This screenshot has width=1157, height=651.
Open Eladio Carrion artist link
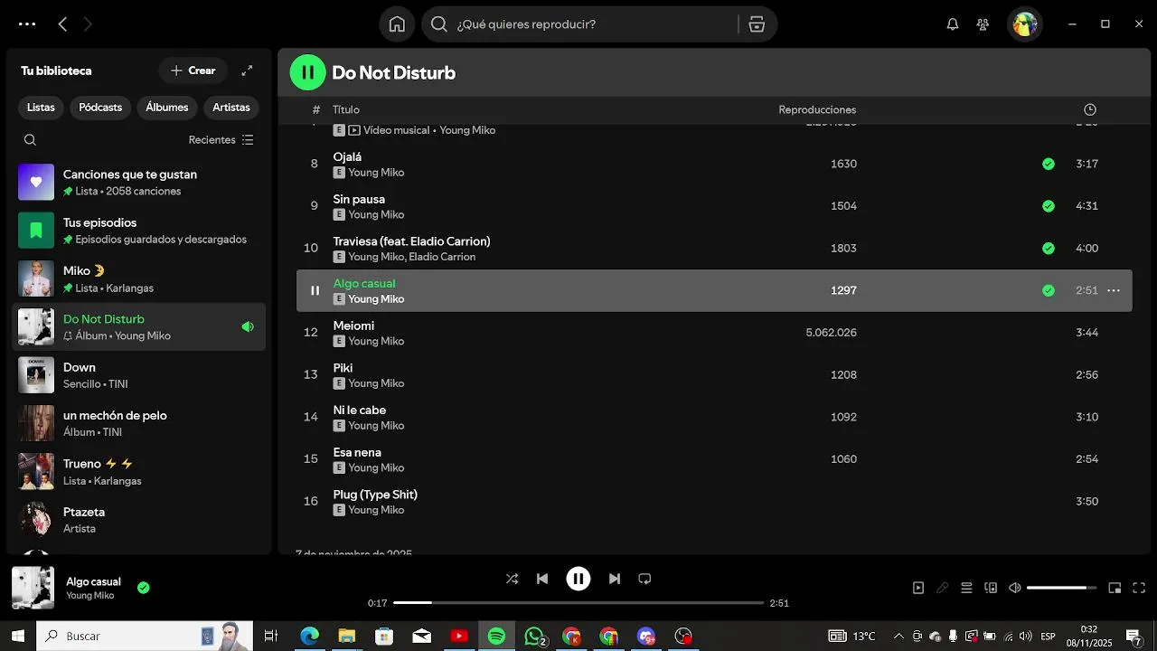[442, 257]
